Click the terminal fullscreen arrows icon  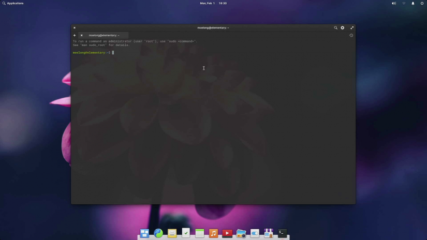(352, 28)
